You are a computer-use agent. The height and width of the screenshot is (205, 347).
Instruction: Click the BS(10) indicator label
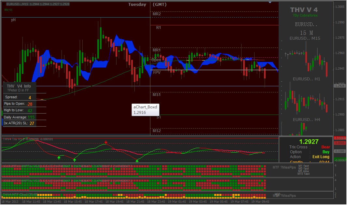(8, 10)
